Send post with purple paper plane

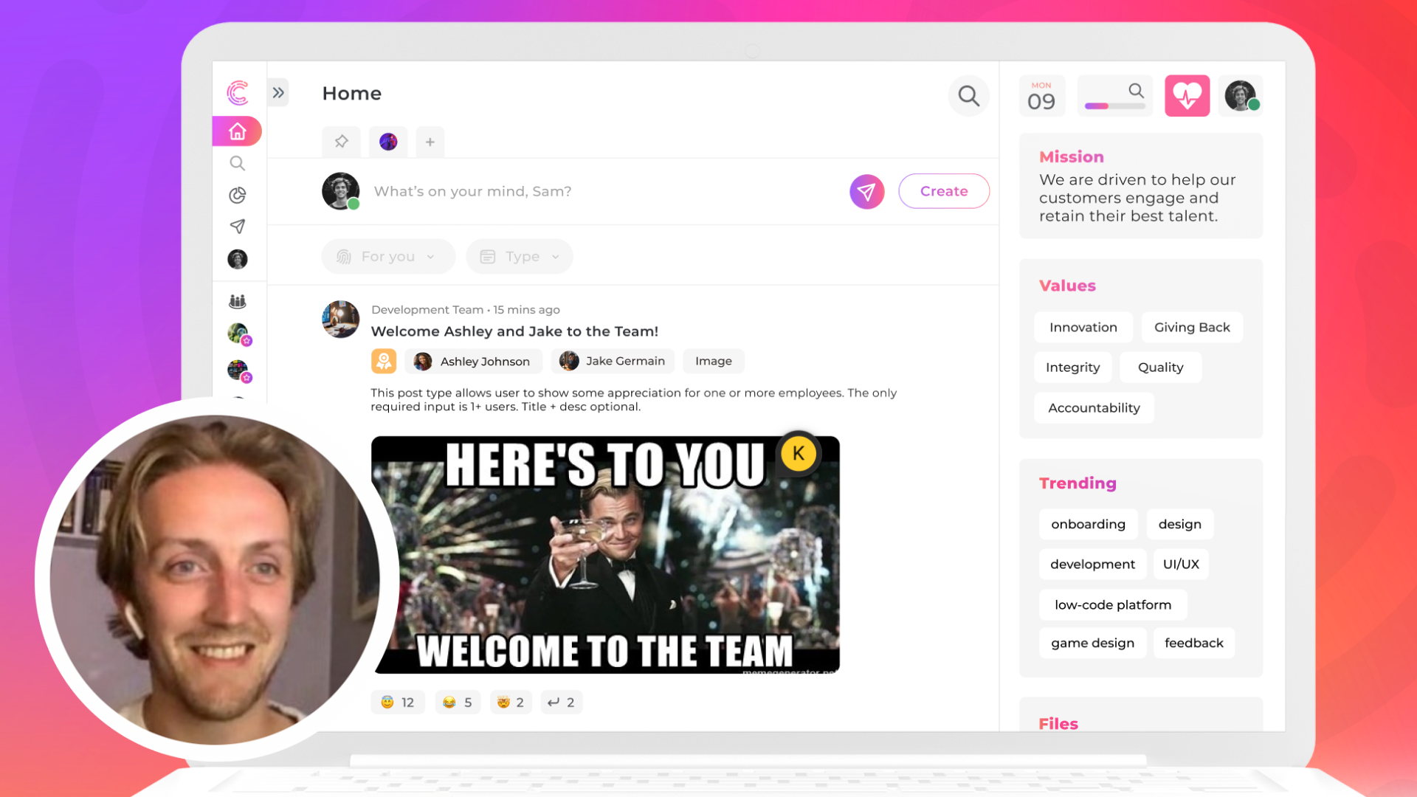[866, 192]
